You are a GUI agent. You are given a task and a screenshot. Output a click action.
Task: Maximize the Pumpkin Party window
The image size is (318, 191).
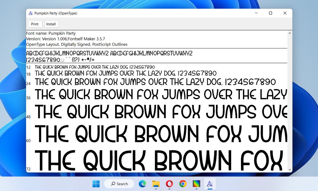point(270,13)
